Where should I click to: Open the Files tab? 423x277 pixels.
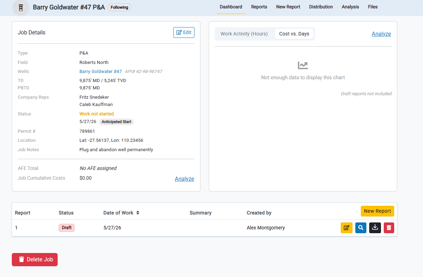[x=373, y=7]
